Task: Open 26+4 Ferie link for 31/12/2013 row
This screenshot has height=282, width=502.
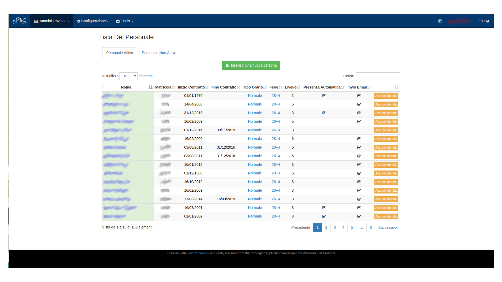Action: (x=276, y=113)
